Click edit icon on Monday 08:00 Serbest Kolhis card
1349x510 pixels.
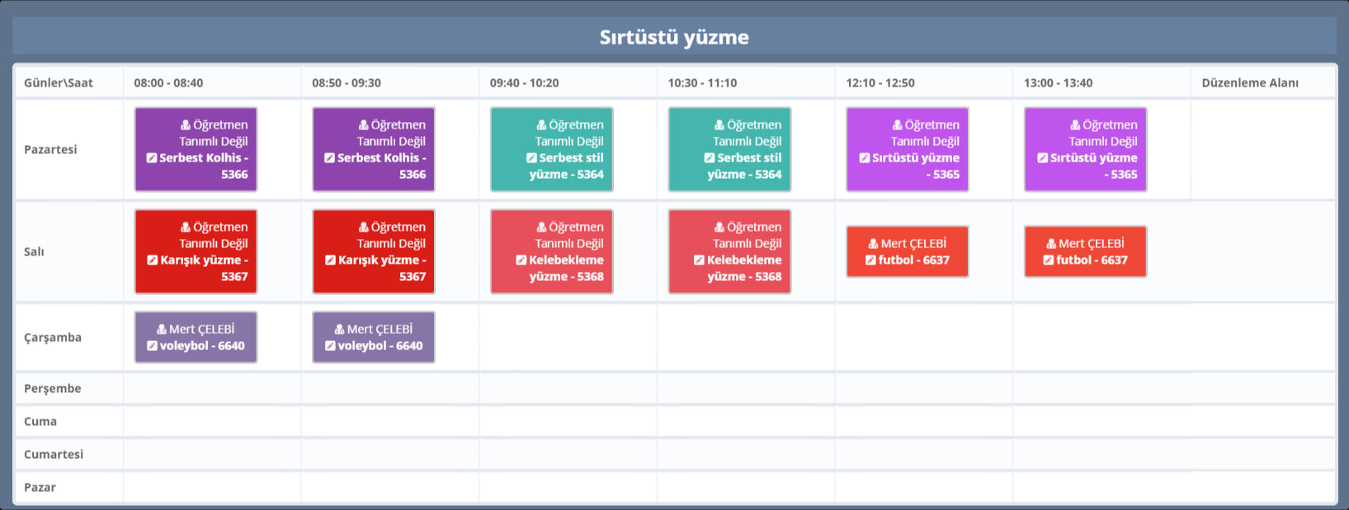pyautogui.click(x=152, y=158)
